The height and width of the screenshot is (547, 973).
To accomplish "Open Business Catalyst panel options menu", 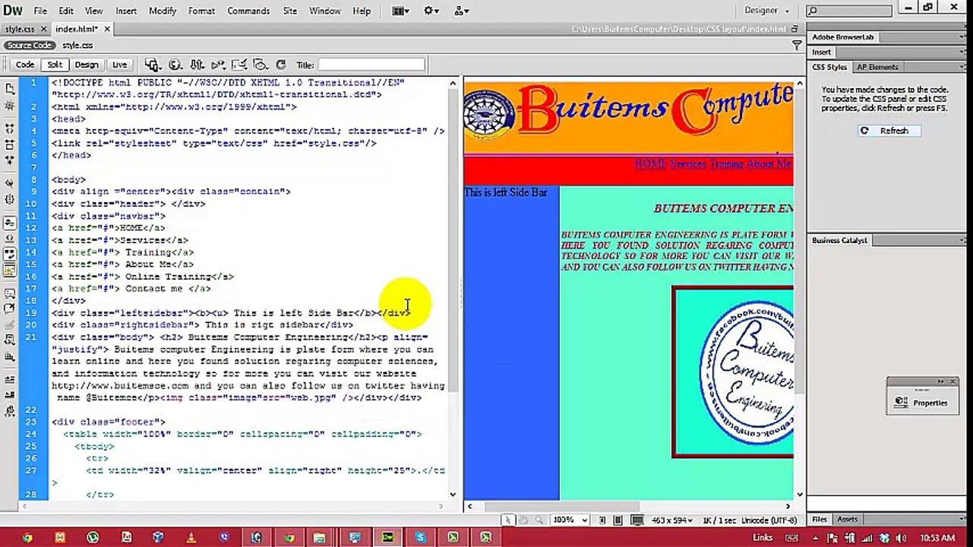I will pos(962,241).
